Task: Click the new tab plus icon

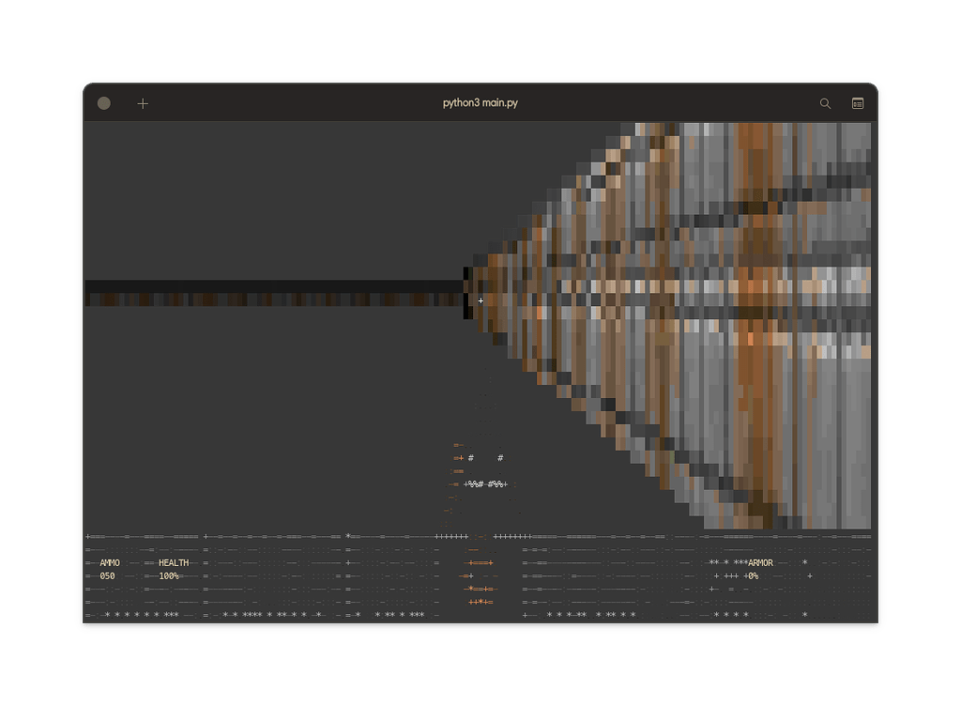Action: coord(143,103)
